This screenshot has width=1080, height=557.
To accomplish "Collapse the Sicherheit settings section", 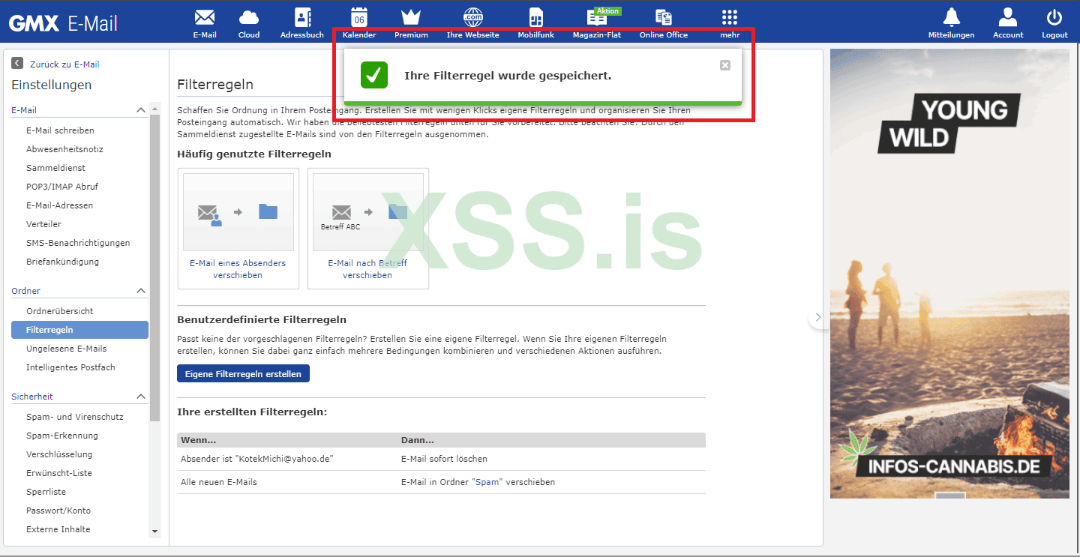I will click(x=141, y=397).
